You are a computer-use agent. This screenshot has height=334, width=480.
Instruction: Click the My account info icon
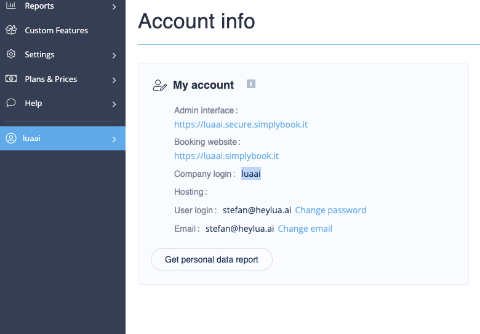click(x=251, y=84)
